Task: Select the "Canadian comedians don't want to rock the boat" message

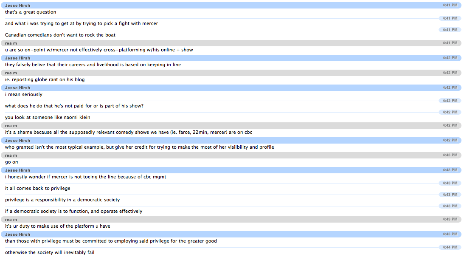Action: click(x=60, y=35)
